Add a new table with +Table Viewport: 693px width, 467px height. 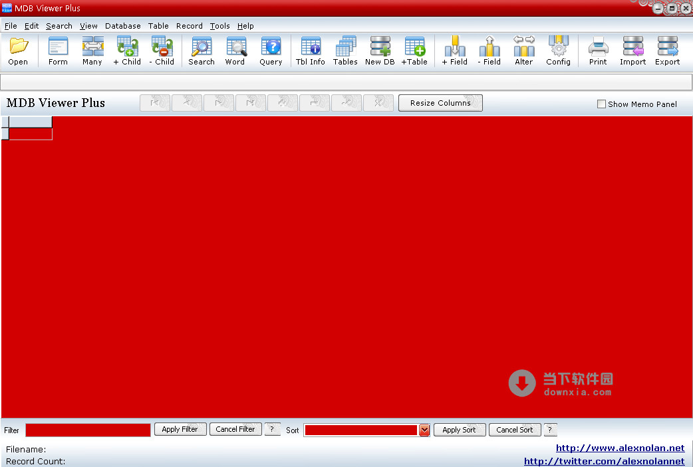414,51
